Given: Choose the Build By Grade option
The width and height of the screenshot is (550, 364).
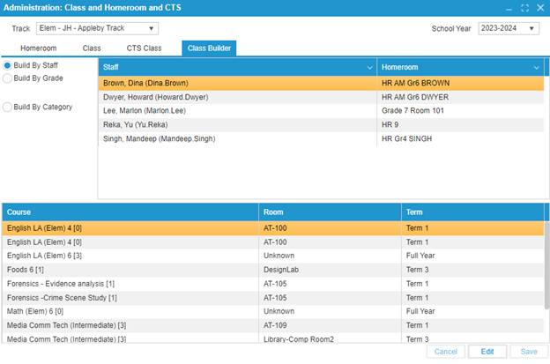Looking at the screenshot, I should click(x=8, y=78).
